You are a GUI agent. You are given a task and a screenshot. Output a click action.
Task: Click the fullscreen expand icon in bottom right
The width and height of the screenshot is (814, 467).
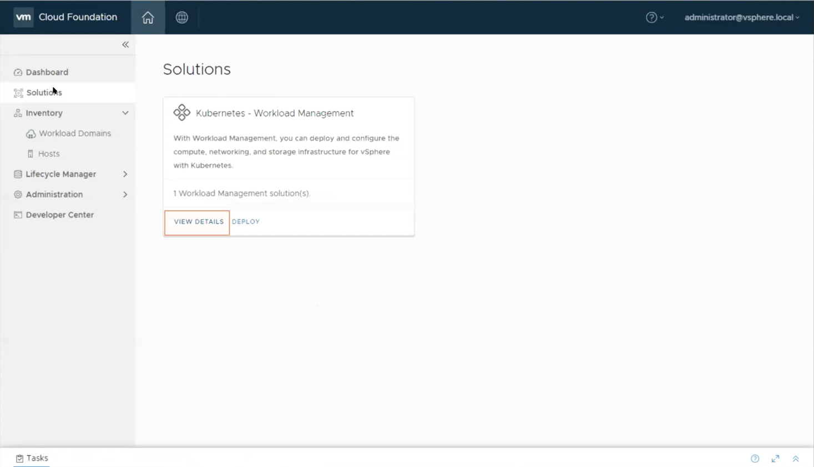tap(775, 459)
